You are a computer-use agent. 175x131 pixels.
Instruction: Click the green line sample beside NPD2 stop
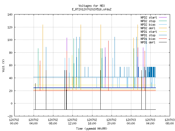(x=163, y=21)
